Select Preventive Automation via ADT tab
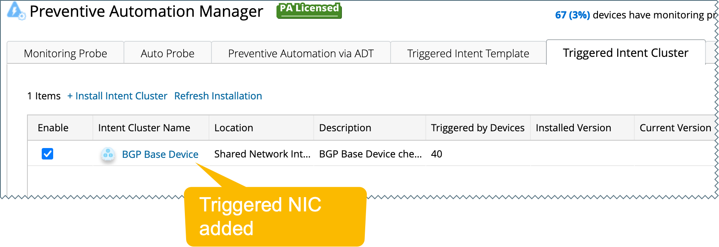 pos(301,54)
